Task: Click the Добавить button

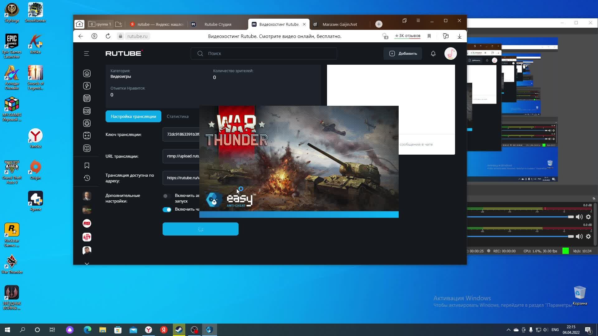Action: coord(403,54)
